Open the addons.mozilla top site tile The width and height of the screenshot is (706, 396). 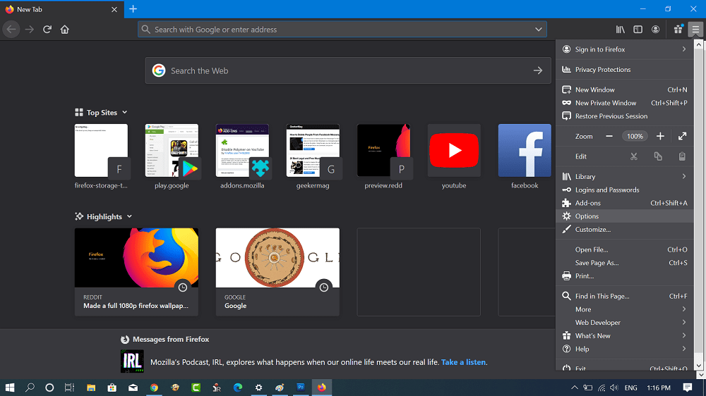[242, 151]
